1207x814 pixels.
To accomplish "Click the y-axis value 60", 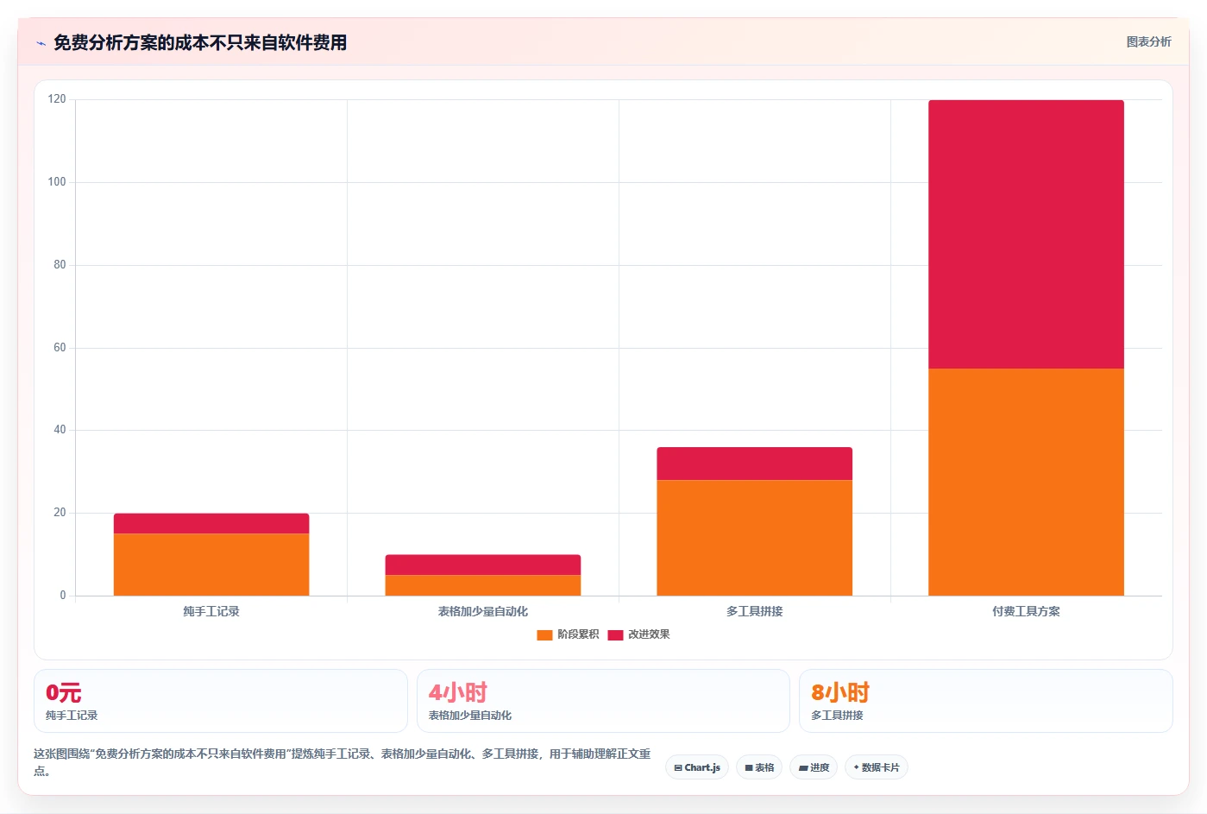I will [60, 348].
